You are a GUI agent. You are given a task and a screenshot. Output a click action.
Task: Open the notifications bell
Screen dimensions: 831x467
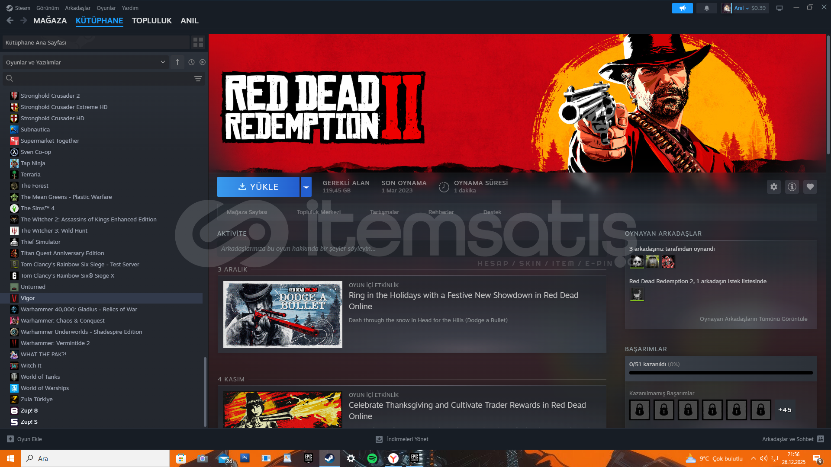(x=706, y=8)
